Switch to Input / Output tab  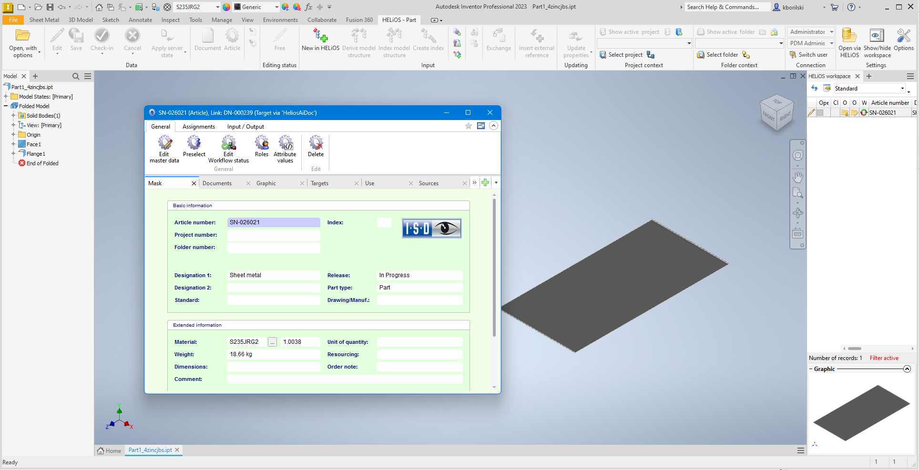(245, 127)
